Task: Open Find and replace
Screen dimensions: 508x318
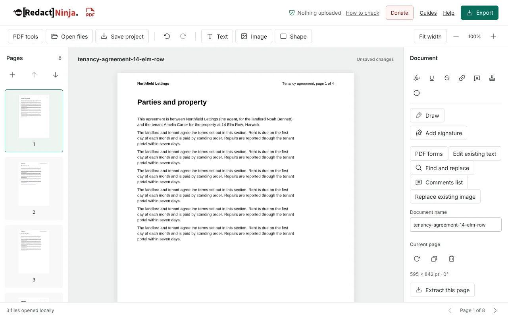Action: coord(442,168)
